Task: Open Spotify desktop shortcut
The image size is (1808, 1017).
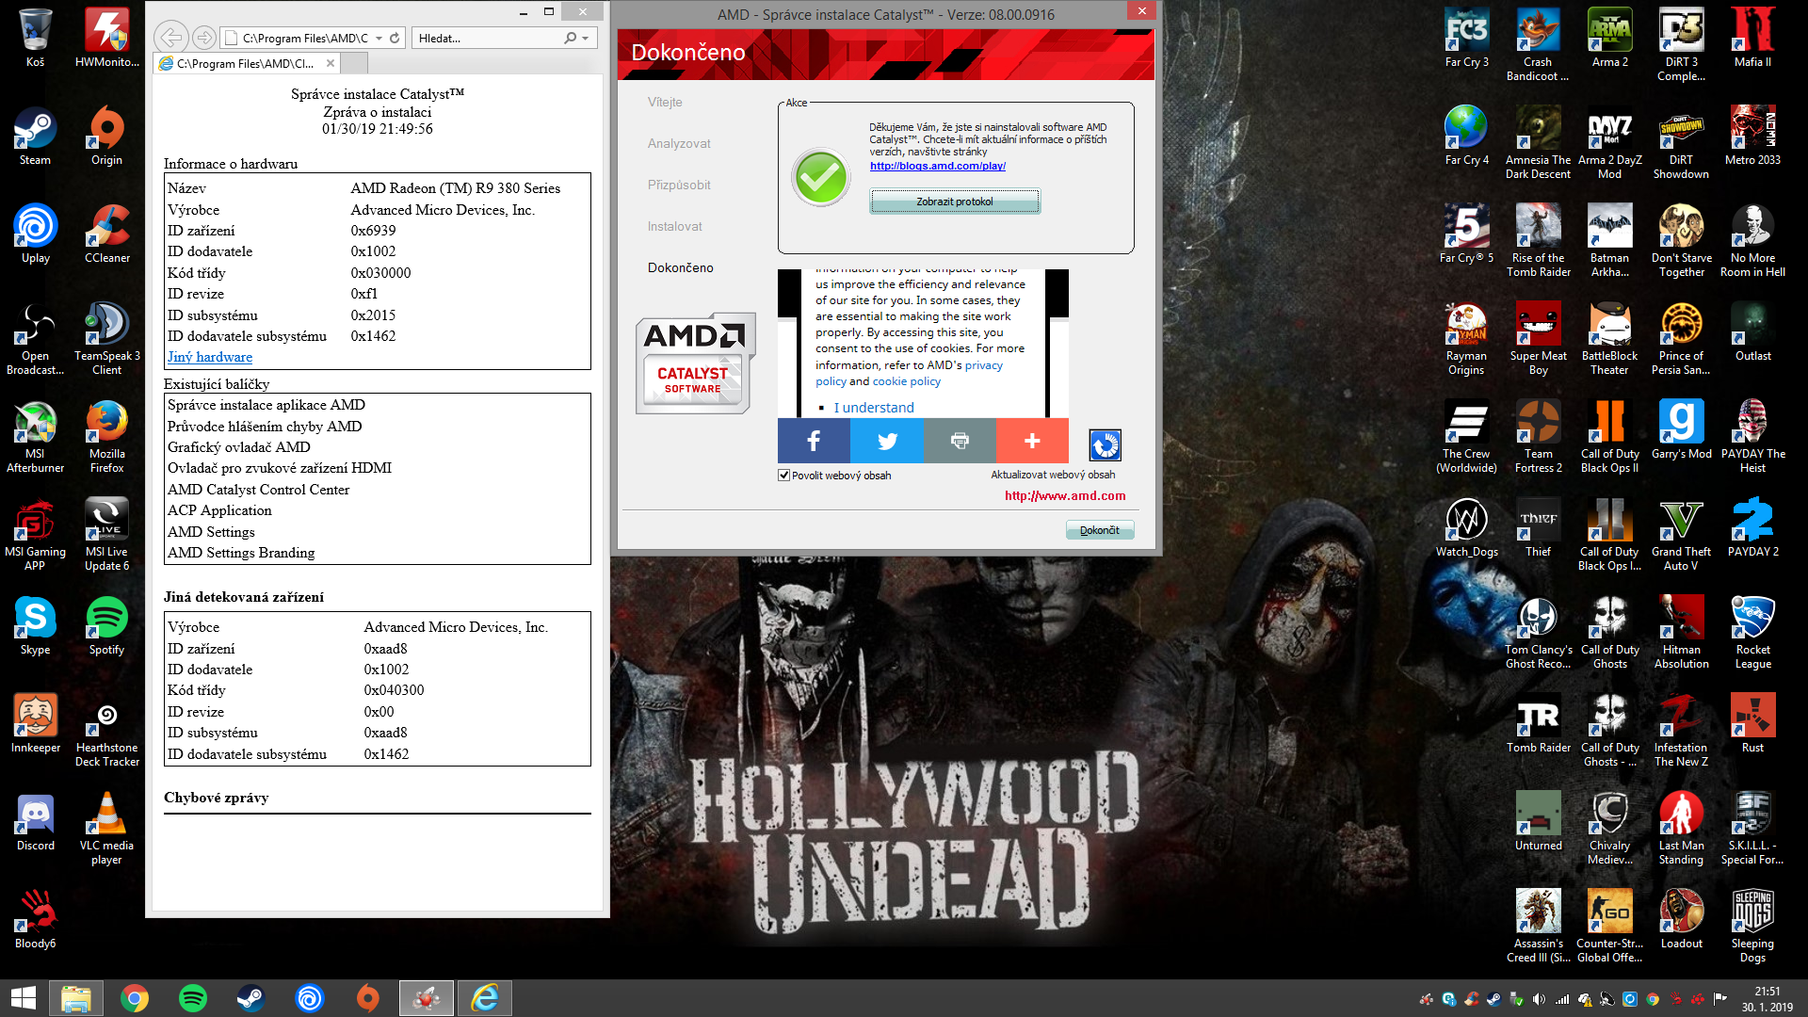Action: [x=106, y=626]
